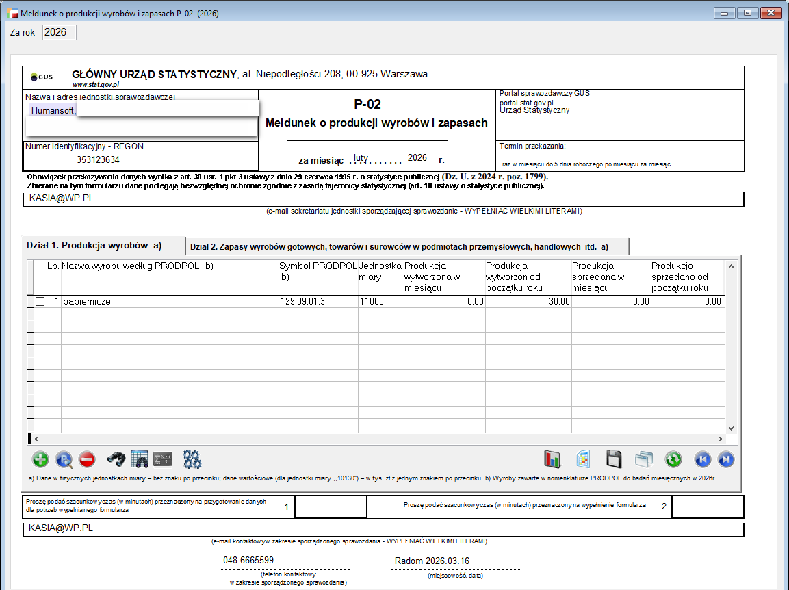Click the floppy disk save icon

click(x=615, y=459)
